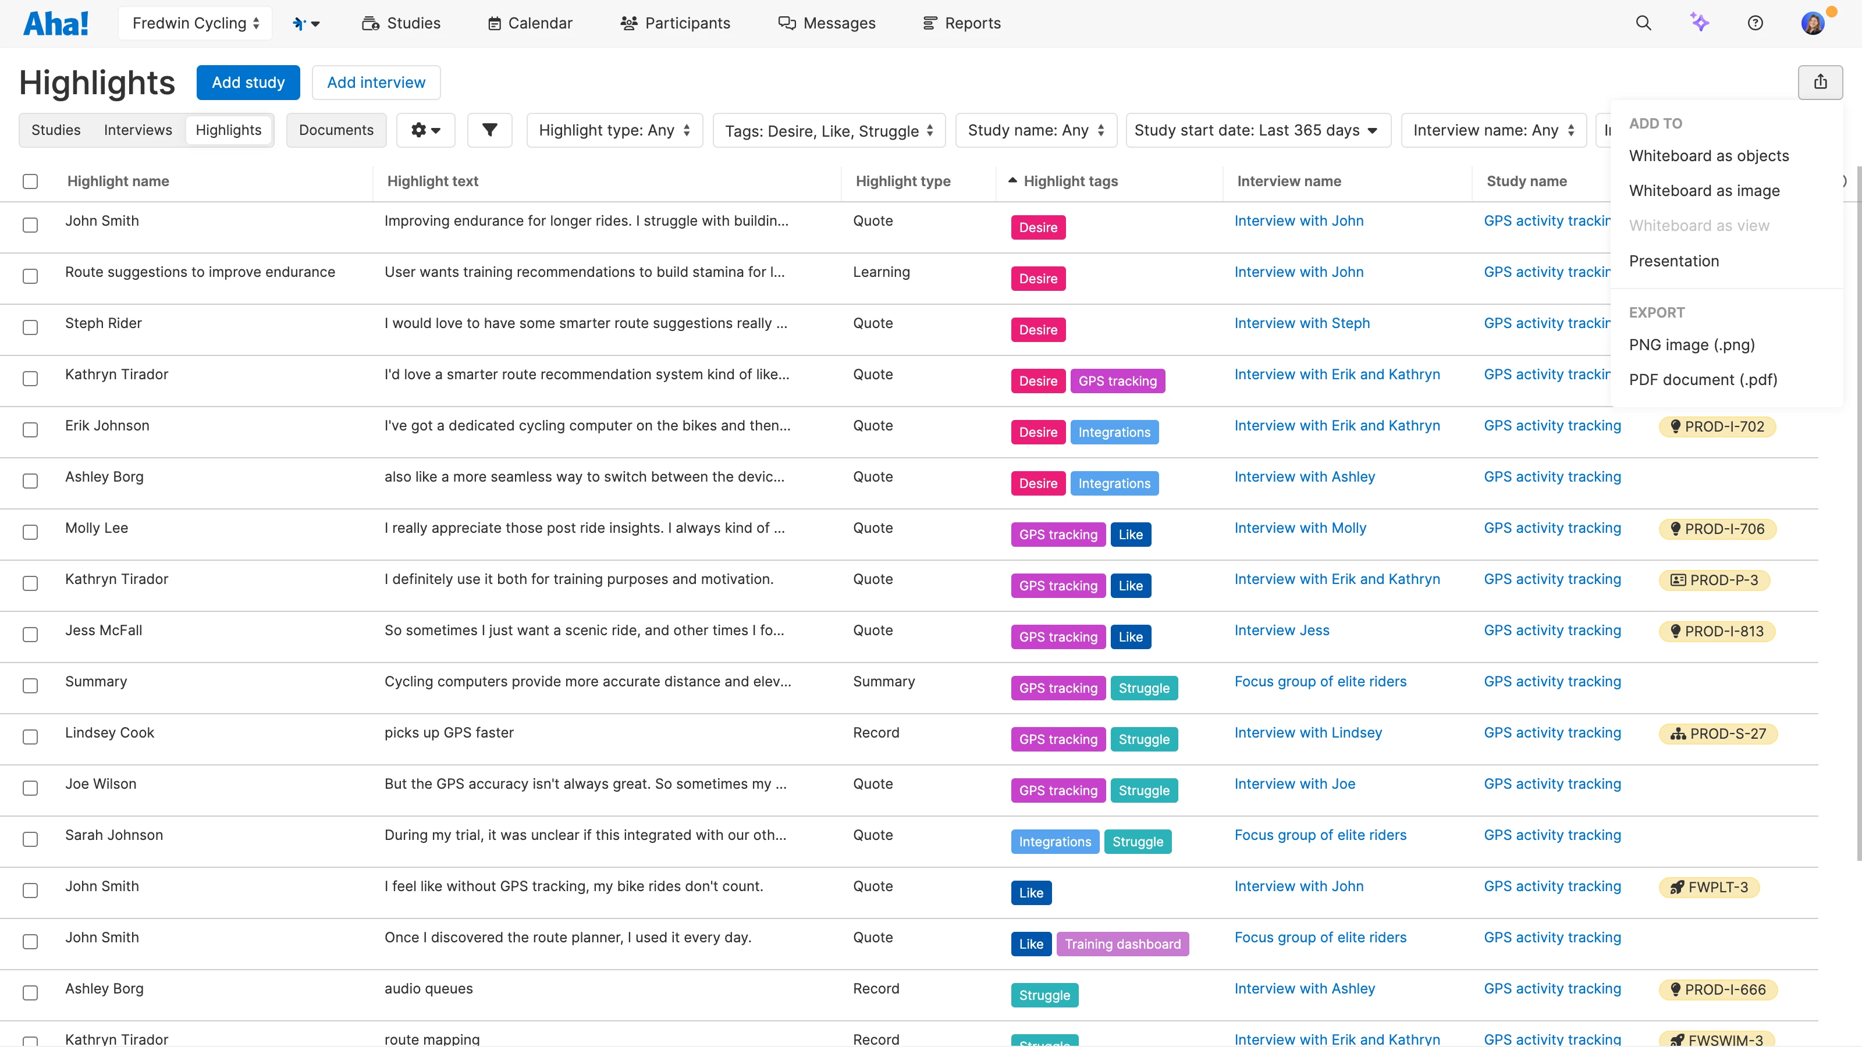Open the Calendar section

pos(529,23)
